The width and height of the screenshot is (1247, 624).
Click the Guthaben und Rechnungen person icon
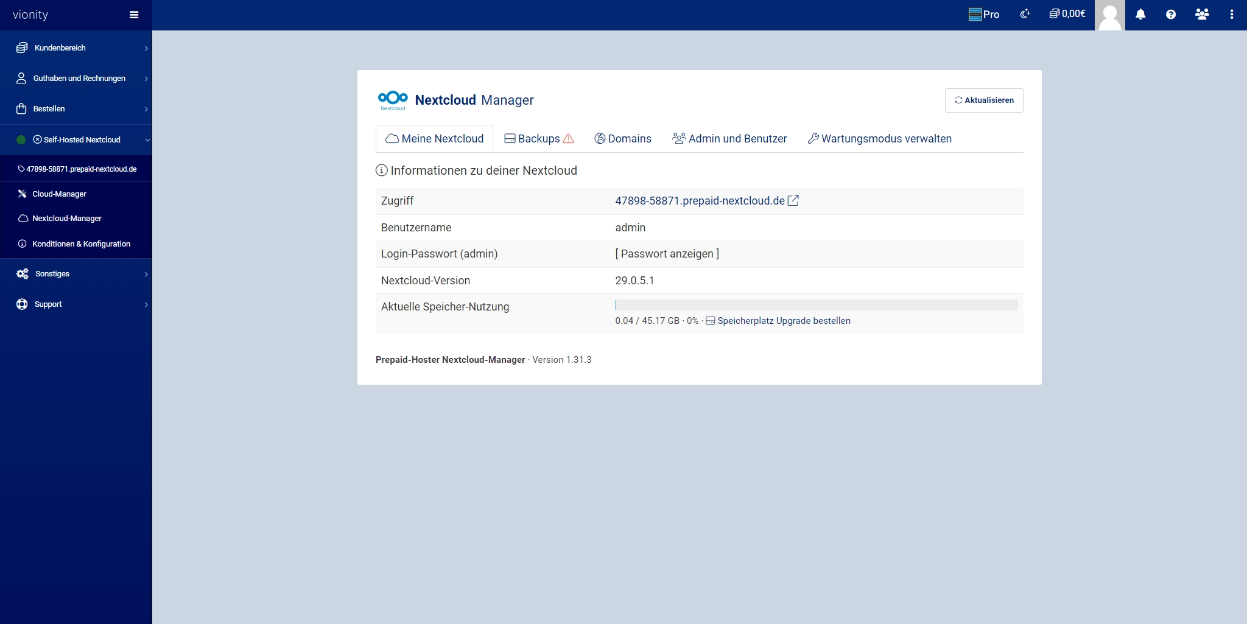coord(21,78)
